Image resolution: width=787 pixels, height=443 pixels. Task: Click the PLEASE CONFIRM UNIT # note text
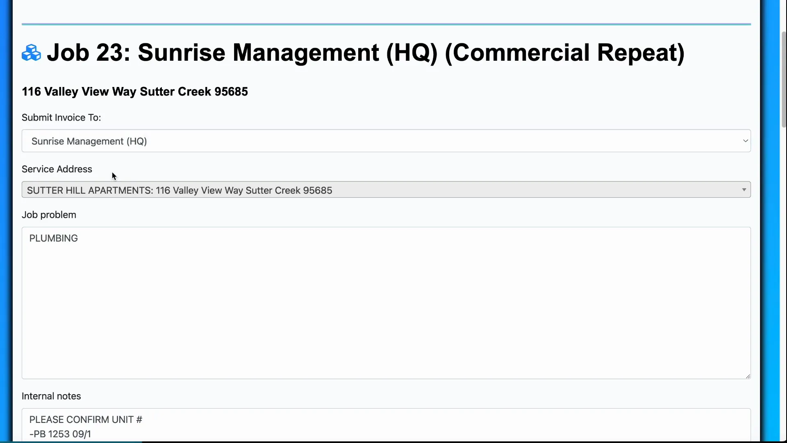coord(85,419)
